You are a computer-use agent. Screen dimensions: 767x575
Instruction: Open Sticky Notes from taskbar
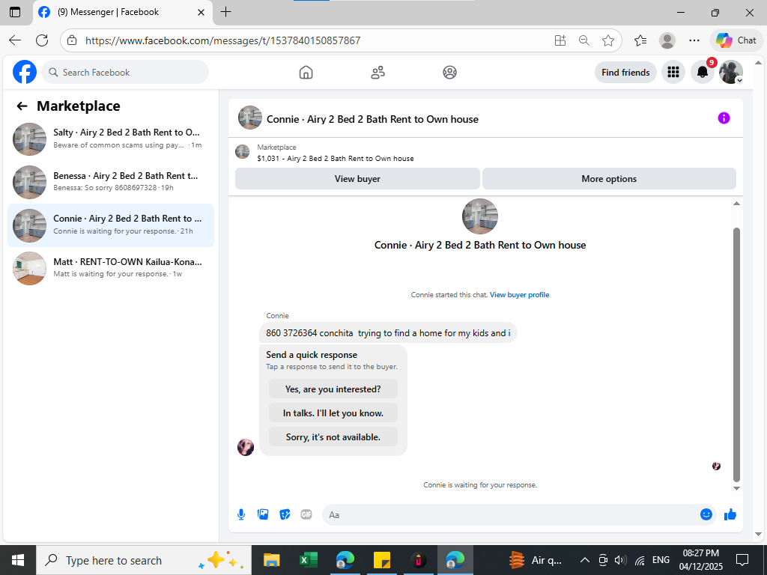click(x=381, y=560)
